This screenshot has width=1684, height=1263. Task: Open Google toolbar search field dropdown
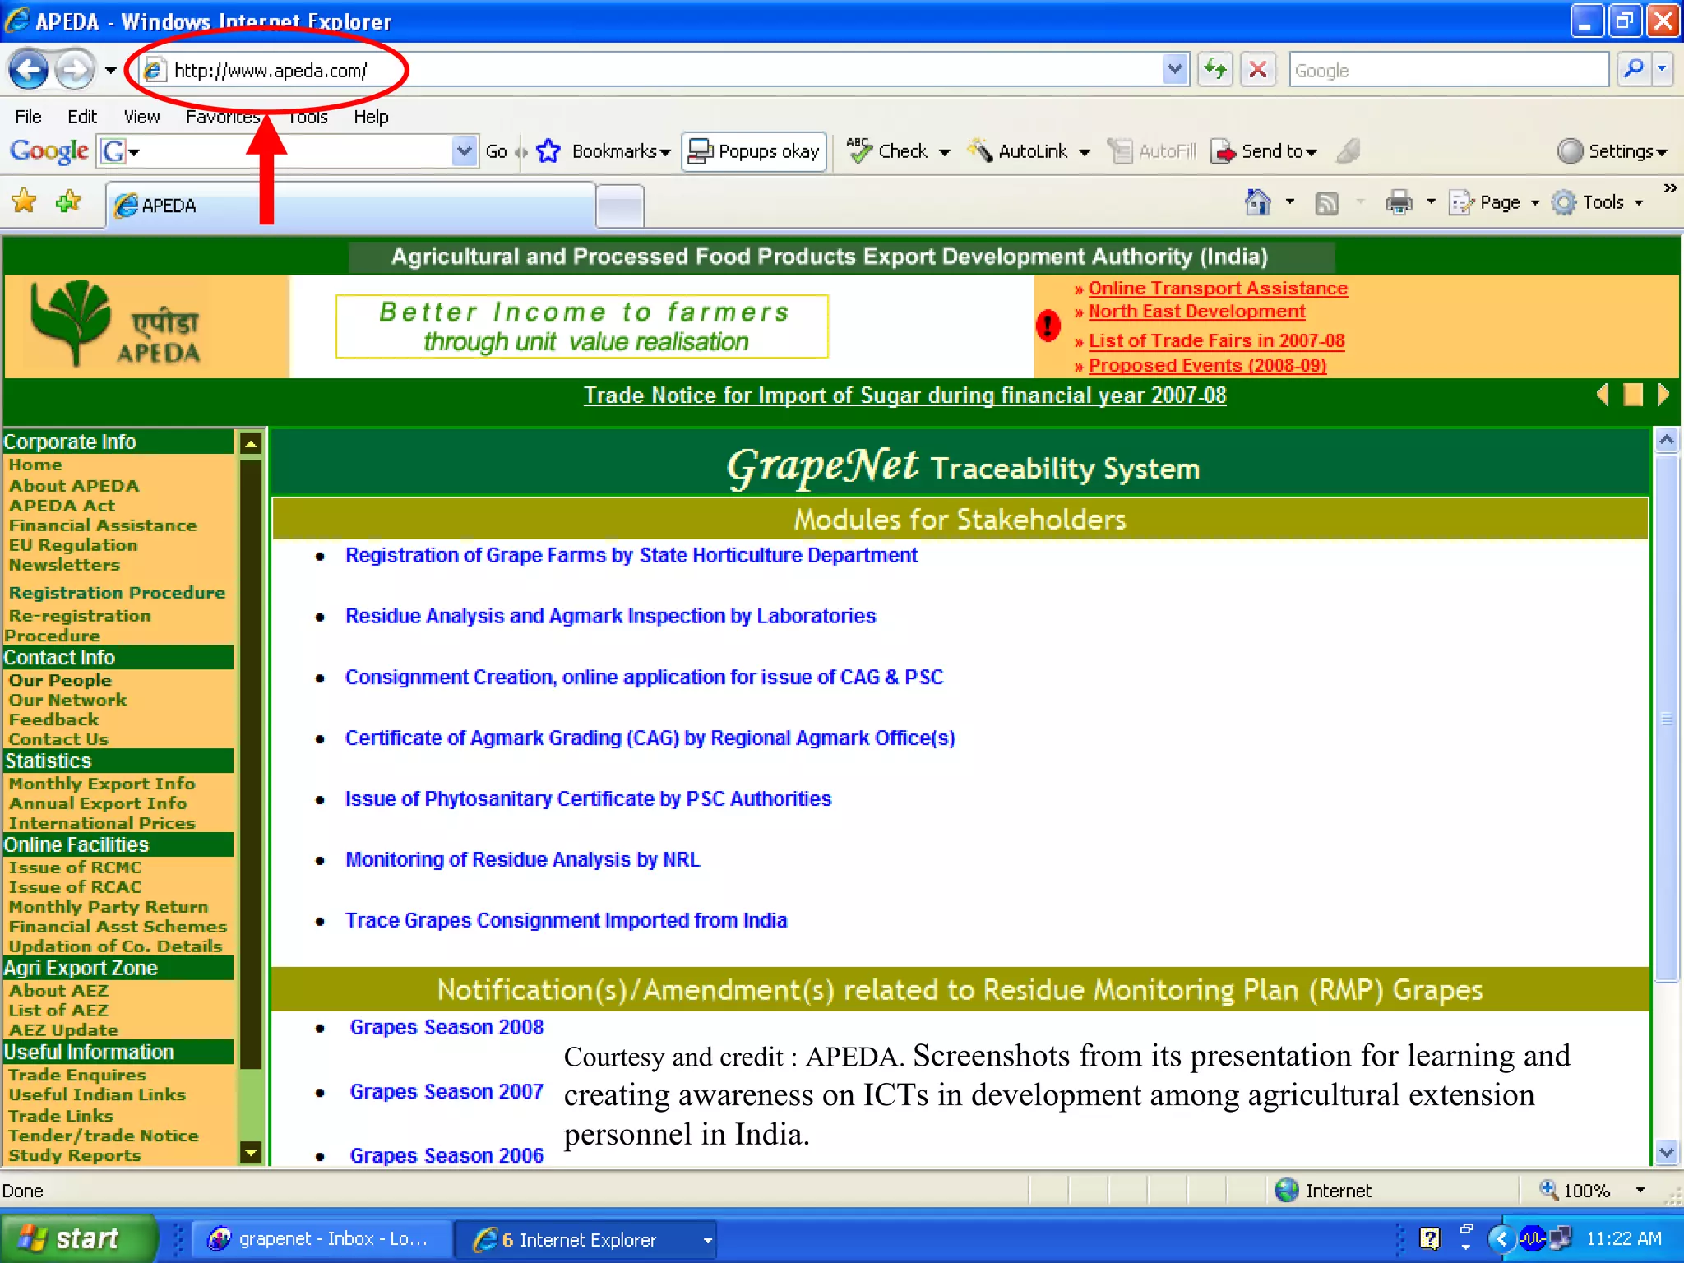point(464,151)
